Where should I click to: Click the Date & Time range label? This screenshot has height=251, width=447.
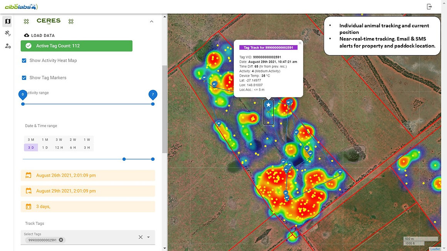pos(41,125)
